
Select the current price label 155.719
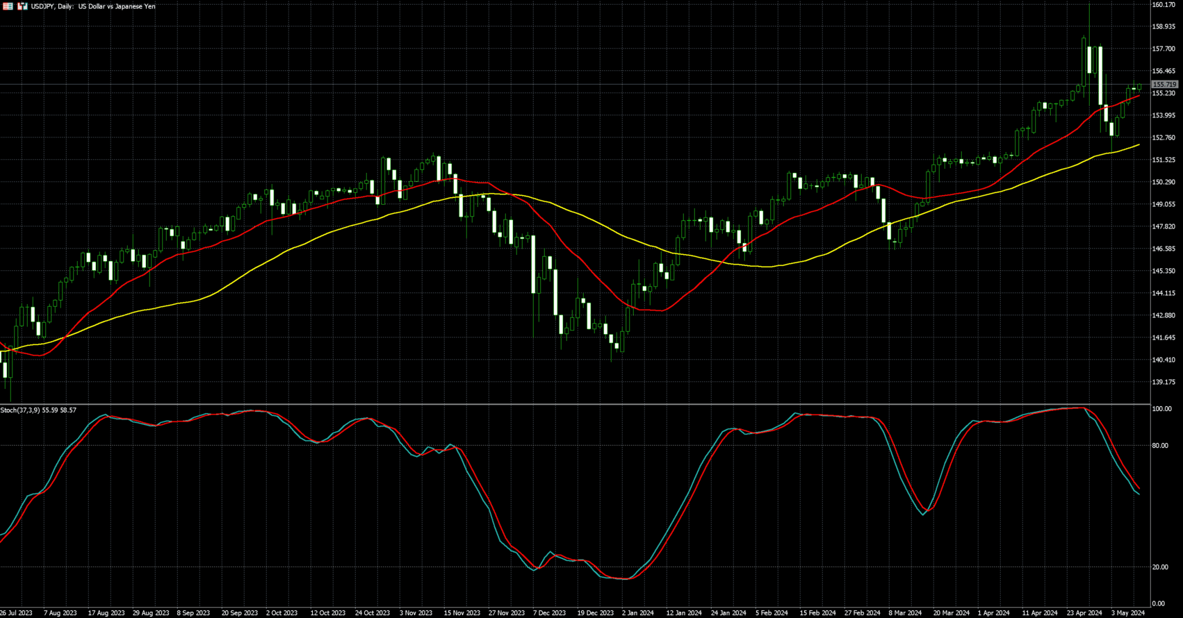[x=1164, y=85]
